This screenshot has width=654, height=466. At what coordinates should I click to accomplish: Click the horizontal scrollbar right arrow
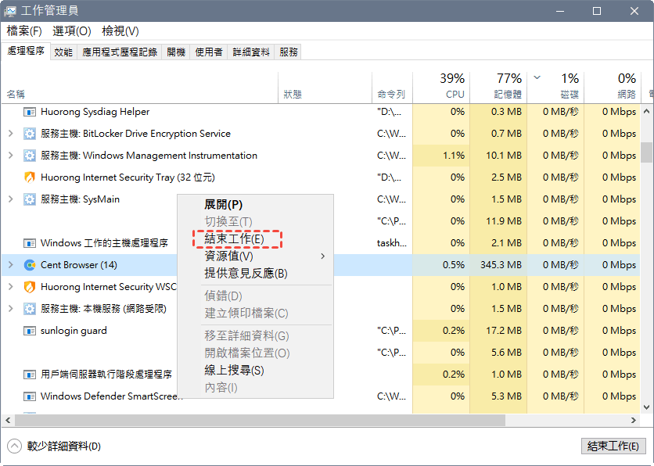(634, 420)
